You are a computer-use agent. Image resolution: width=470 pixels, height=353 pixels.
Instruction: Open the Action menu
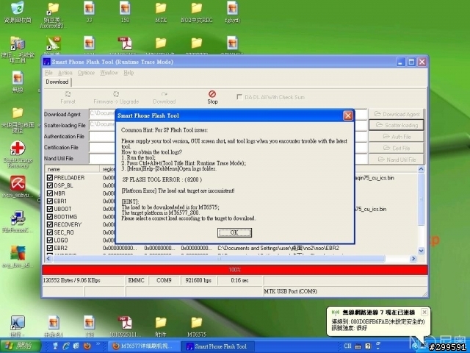click(x=65, y=73)
